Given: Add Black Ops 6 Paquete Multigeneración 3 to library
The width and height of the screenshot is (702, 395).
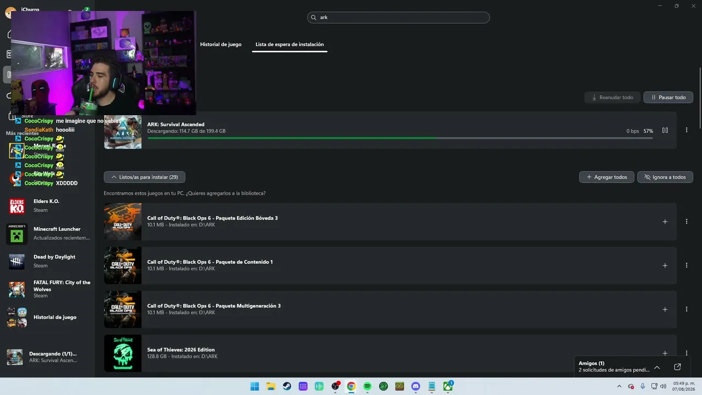Looking at the screenshot, I should [x=665, y=309].
